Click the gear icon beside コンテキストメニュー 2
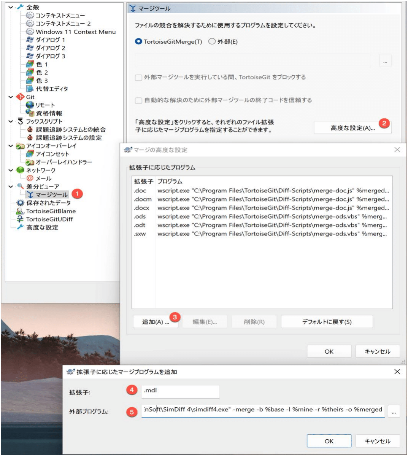 (30, 23)
